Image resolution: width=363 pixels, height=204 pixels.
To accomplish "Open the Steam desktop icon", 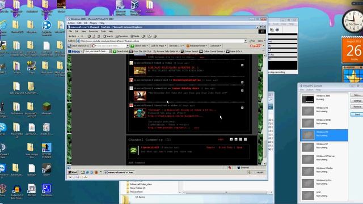I will (47, 170).
